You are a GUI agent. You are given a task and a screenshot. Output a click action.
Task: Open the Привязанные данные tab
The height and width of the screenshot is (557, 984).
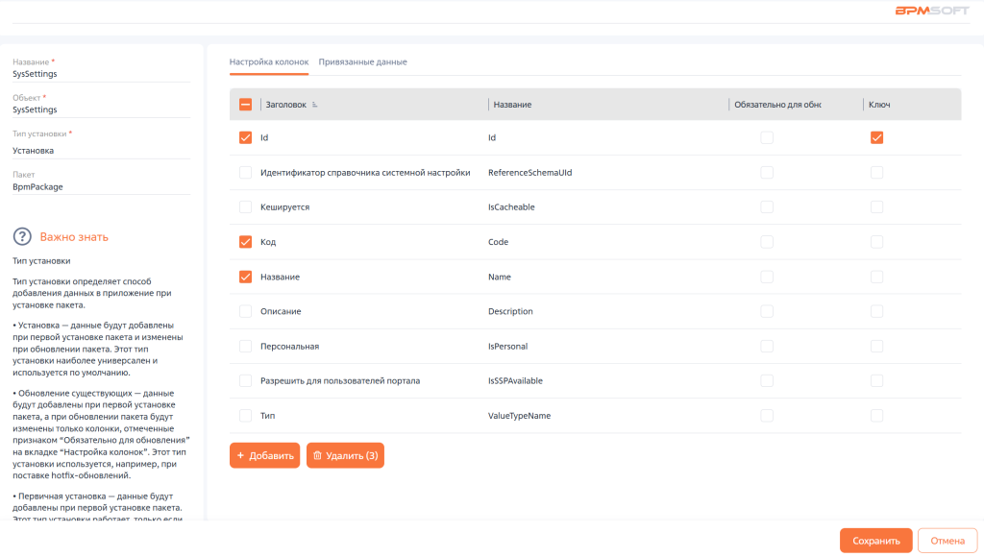click(x=362, y=62)
